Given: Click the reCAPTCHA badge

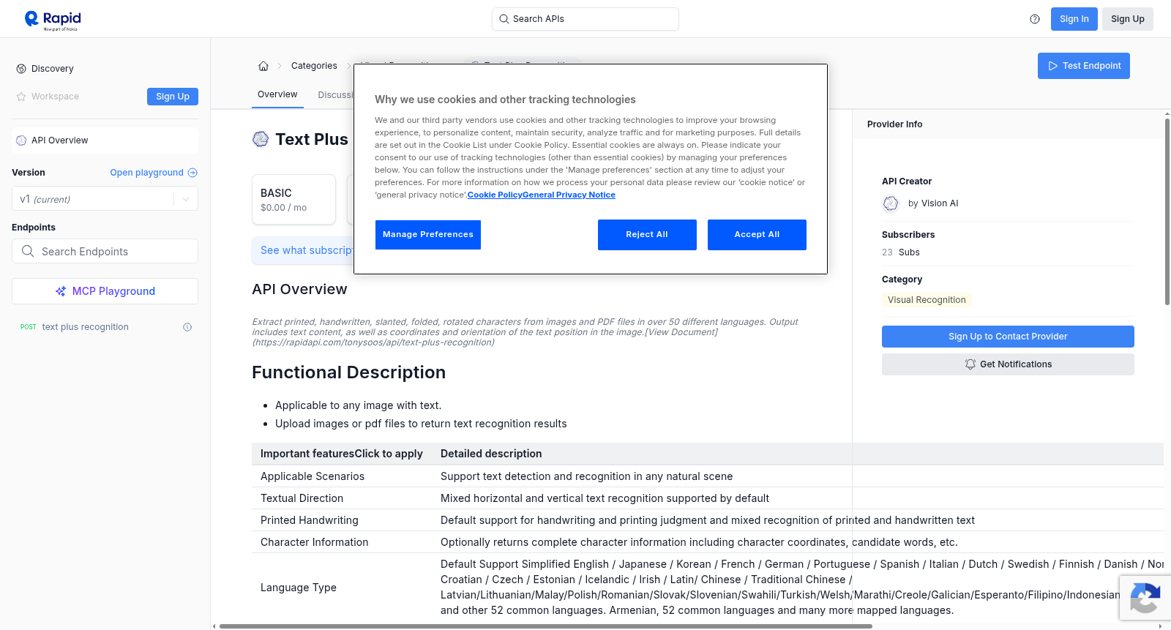Looking at the screenshot, I should pos(1145,598).
